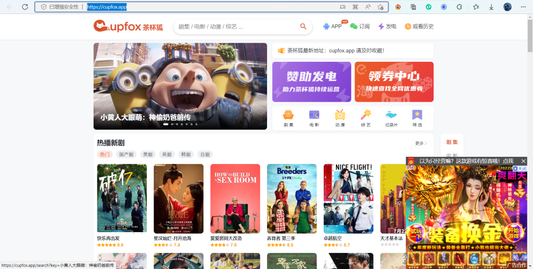Screen dimensions: 533x269
Task: Click the page vertical scrollbar thumb
Action: [530, 36]
